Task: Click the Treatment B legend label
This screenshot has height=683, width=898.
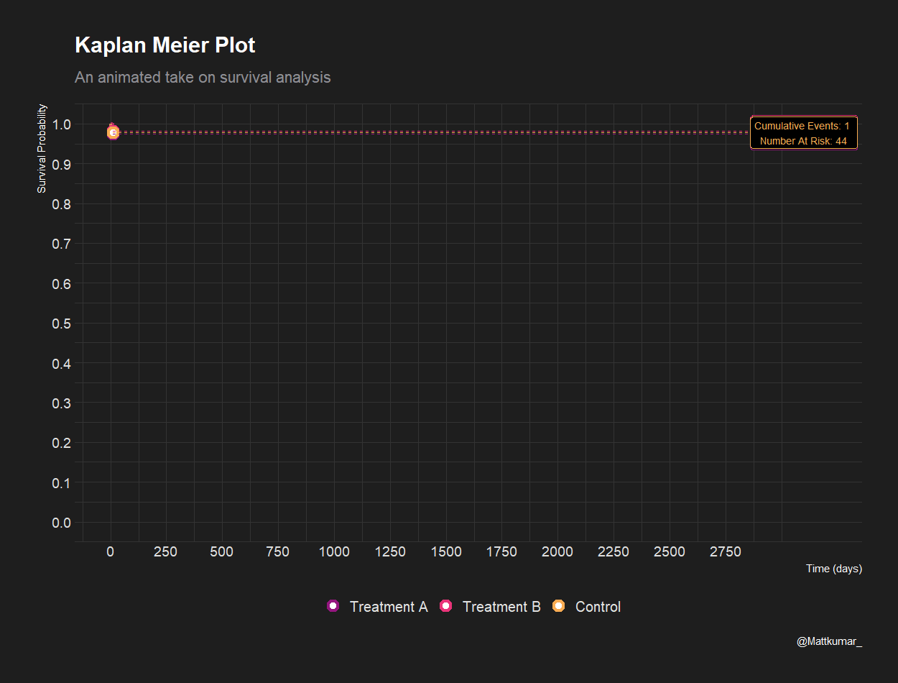Action: tap(501, 607)
